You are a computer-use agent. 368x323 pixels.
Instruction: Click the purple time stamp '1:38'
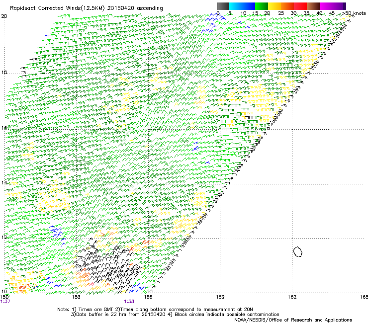[x=129, y=302]
